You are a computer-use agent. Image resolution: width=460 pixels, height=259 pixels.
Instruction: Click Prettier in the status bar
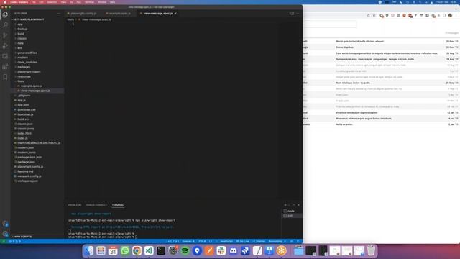259,242
